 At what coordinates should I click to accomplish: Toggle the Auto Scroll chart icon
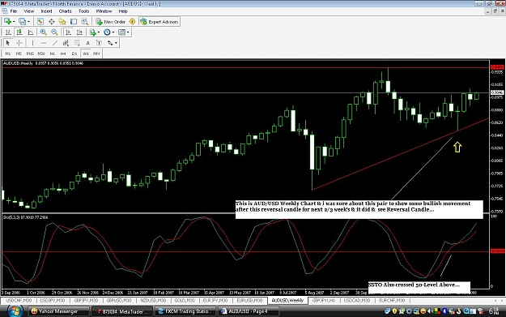coord(68,32)
